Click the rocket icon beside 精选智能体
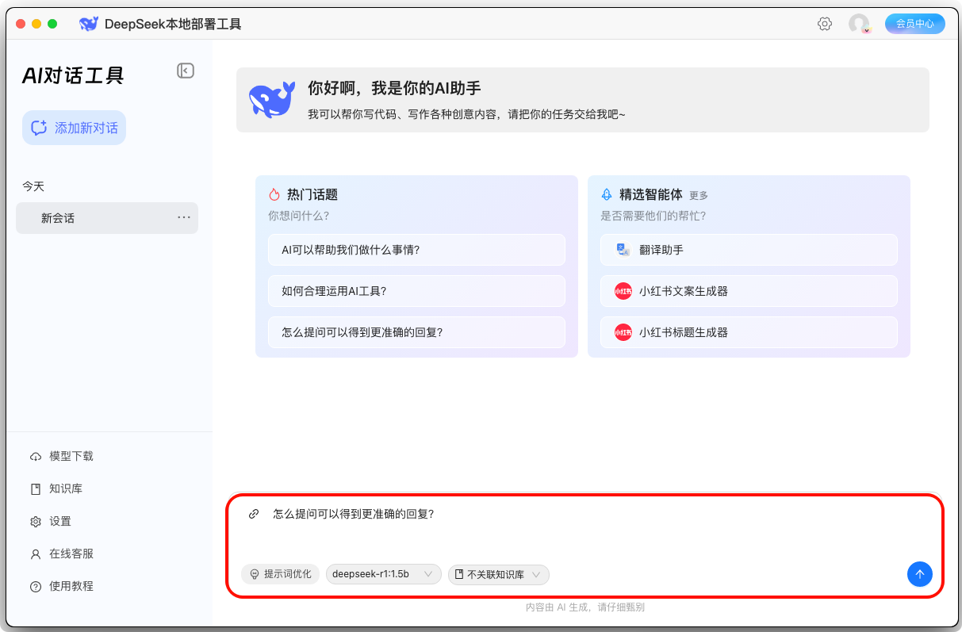The height and width of the screenshot is (632, 962). click(607, 194)
